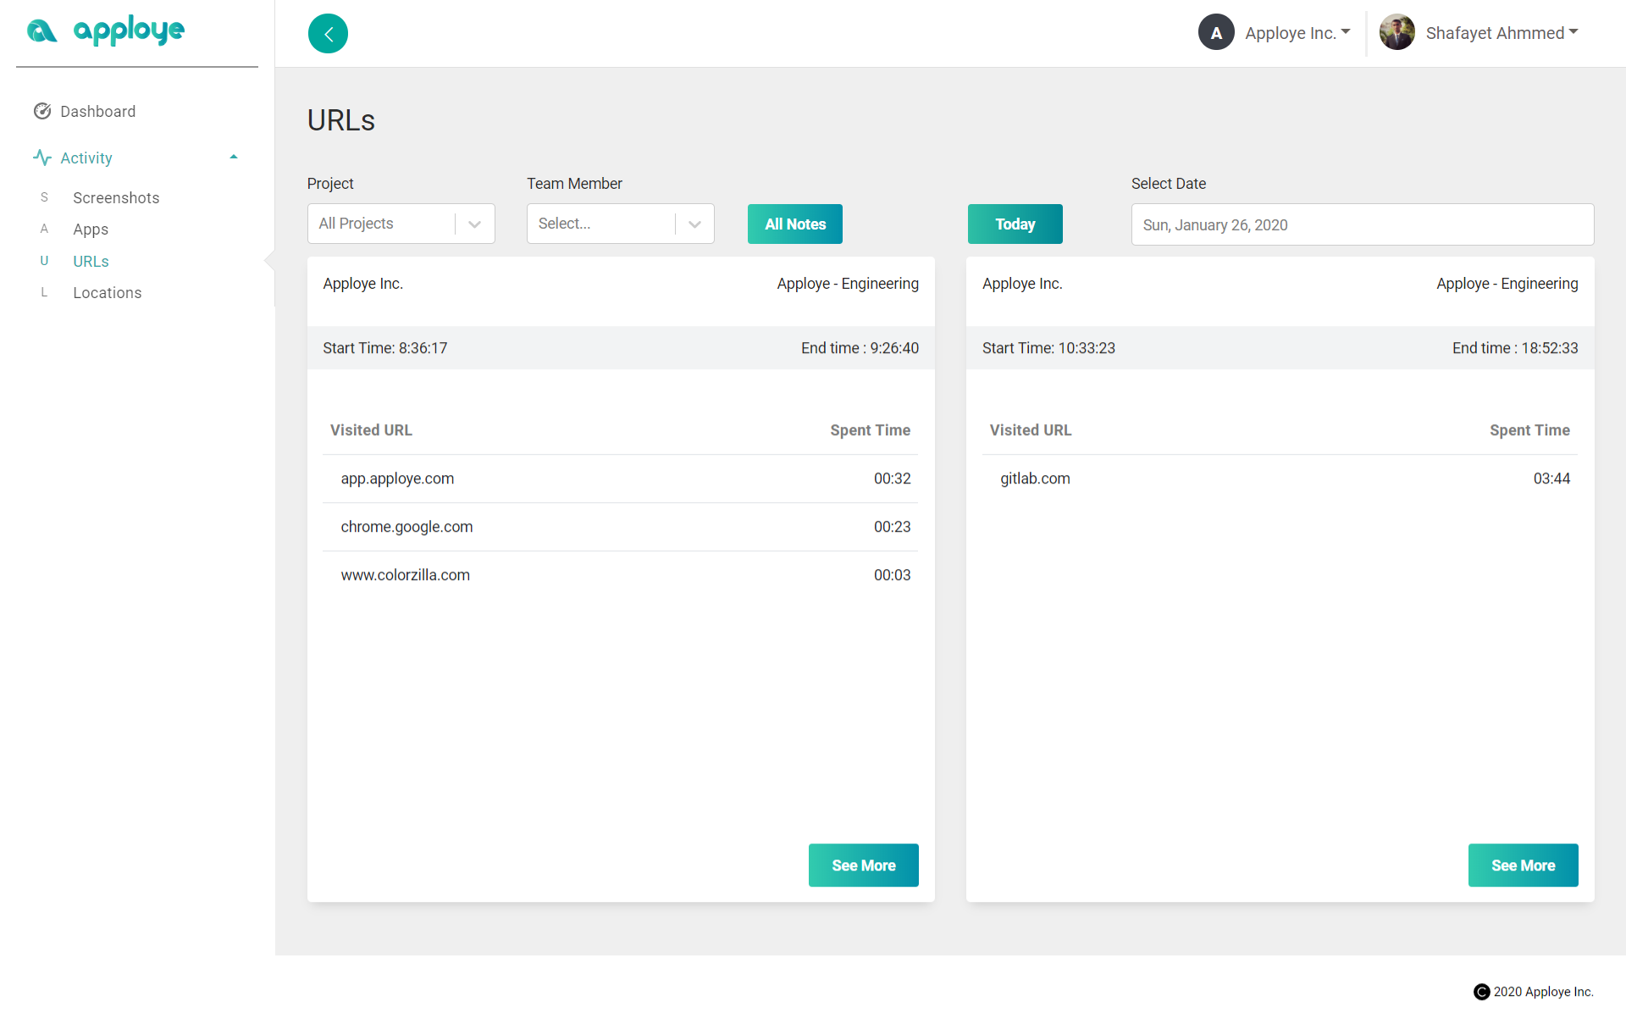Click chrome.google.com visited URL
The width and height of the screenshot is (1626, 1029).
(x=406, y=527)
